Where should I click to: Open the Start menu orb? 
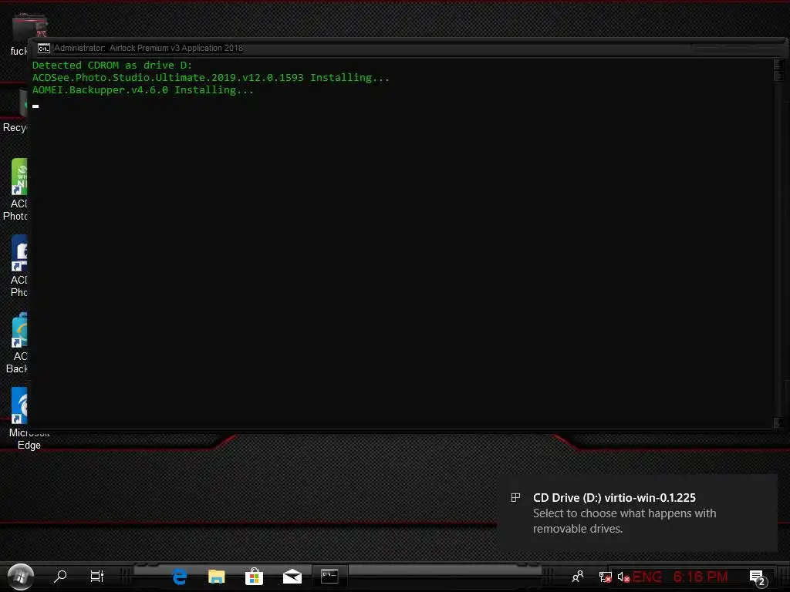click(x=21, y=577)
